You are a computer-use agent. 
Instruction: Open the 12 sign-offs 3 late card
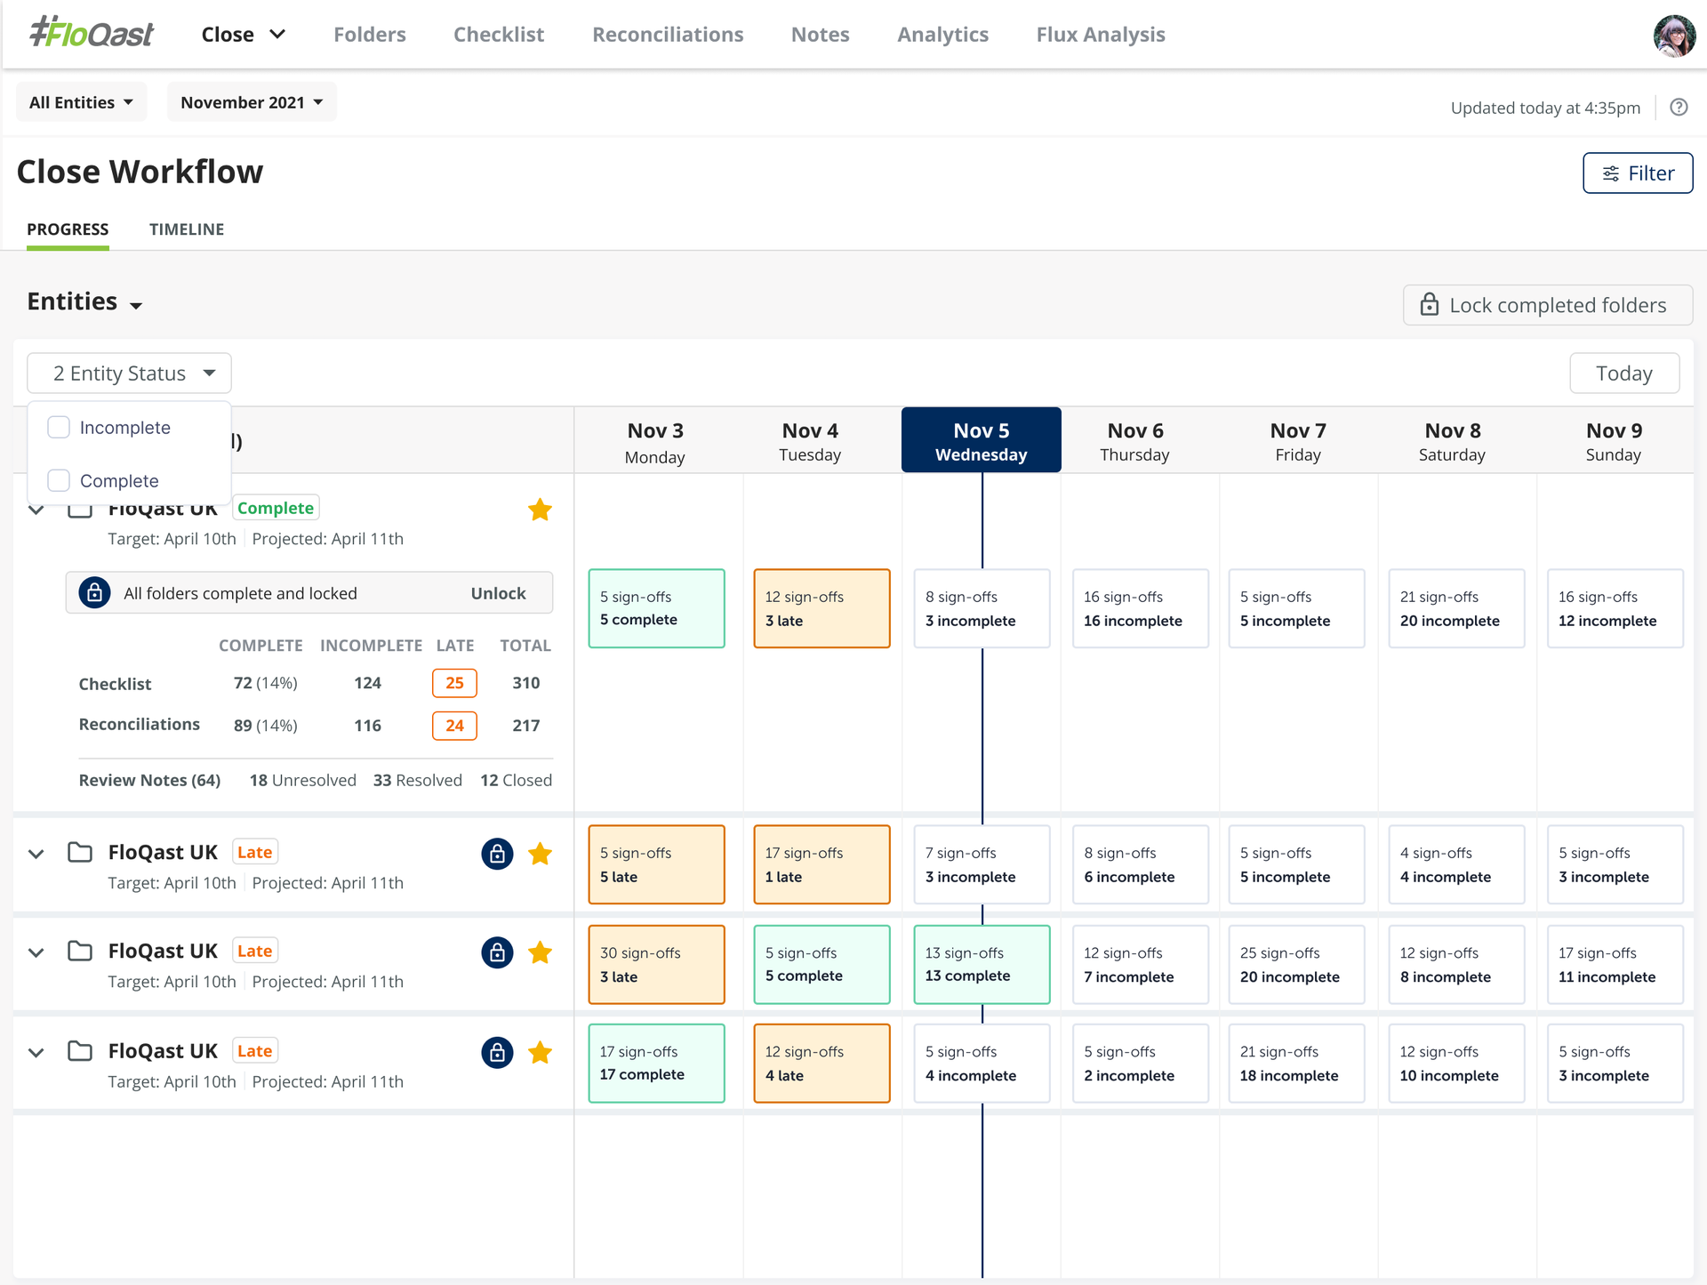point(821,608)
